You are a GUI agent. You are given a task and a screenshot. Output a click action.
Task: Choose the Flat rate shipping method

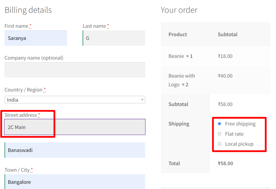(219, 134)
